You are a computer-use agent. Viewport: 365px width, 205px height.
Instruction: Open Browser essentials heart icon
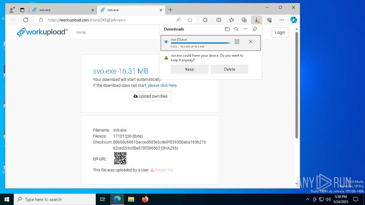[269, 20]
